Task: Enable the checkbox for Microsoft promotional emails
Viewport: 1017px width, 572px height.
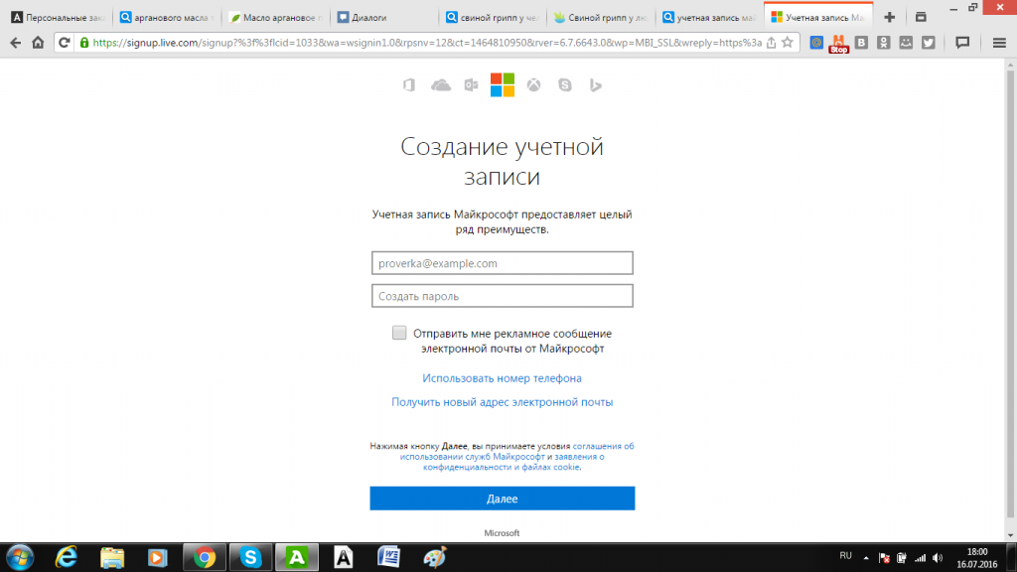Action: click(399, 333)
